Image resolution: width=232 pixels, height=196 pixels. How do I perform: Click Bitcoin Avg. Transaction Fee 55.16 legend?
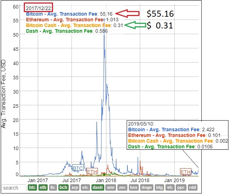click(x=69, y=14)
